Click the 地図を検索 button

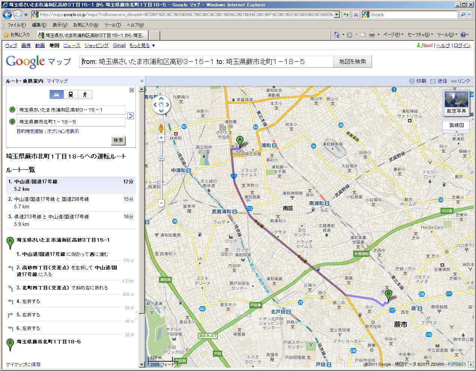[x=353, y=62]
